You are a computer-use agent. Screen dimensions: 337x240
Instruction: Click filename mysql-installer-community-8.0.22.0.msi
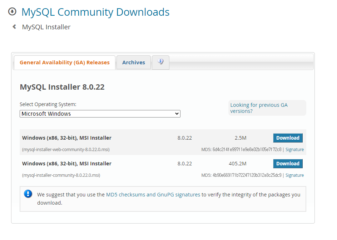(61, 175)
